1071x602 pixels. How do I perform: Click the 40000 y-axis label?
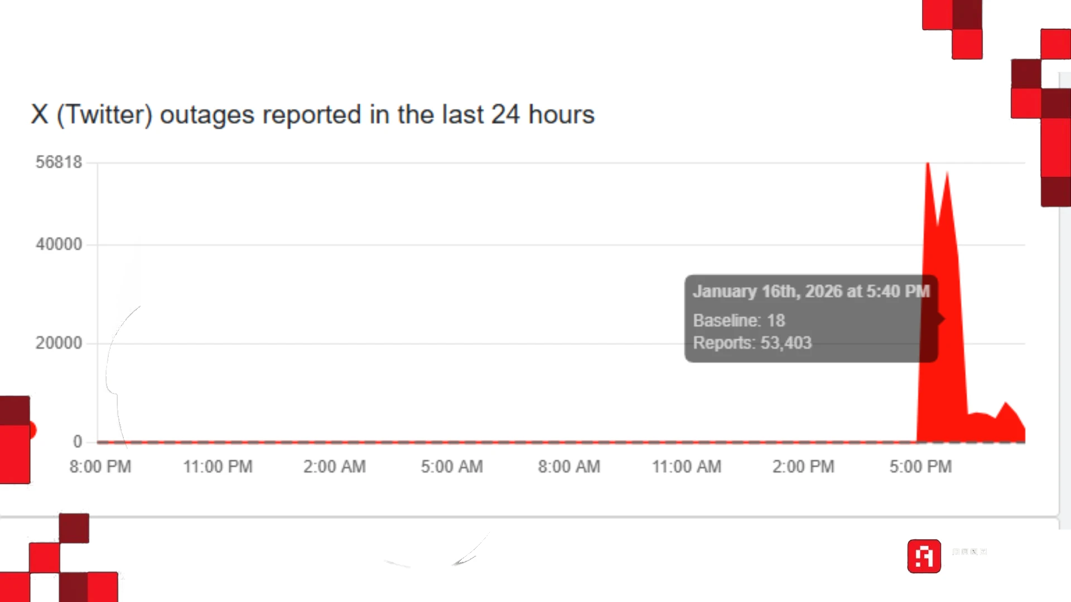tap(59, 244)
